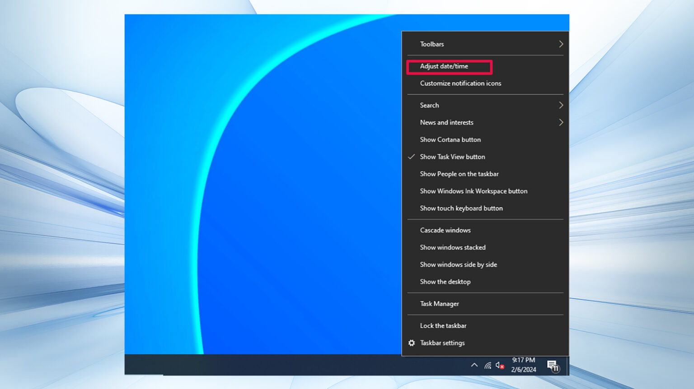This screenshot has height=389, width=694.
Task: Click the muted volume speaker icon
Action: click(x=499, y=366)
